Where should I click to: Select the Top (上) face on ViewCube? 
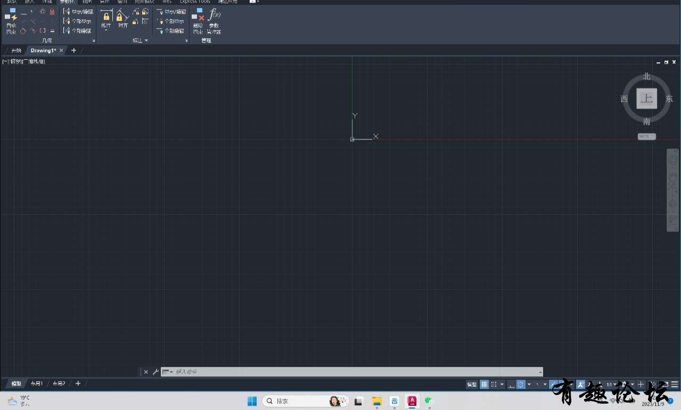click(x=646, y=99)
